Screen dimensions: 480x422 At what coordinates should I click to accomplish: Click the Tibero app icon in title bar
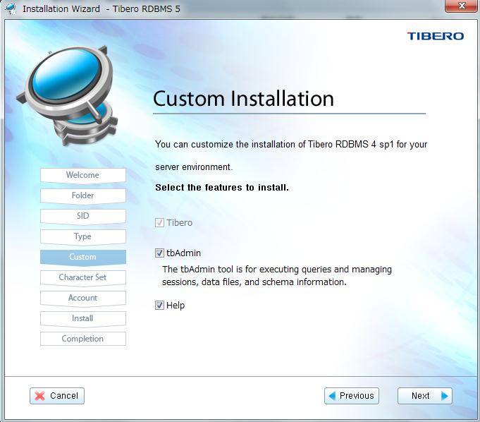point(11,8)
